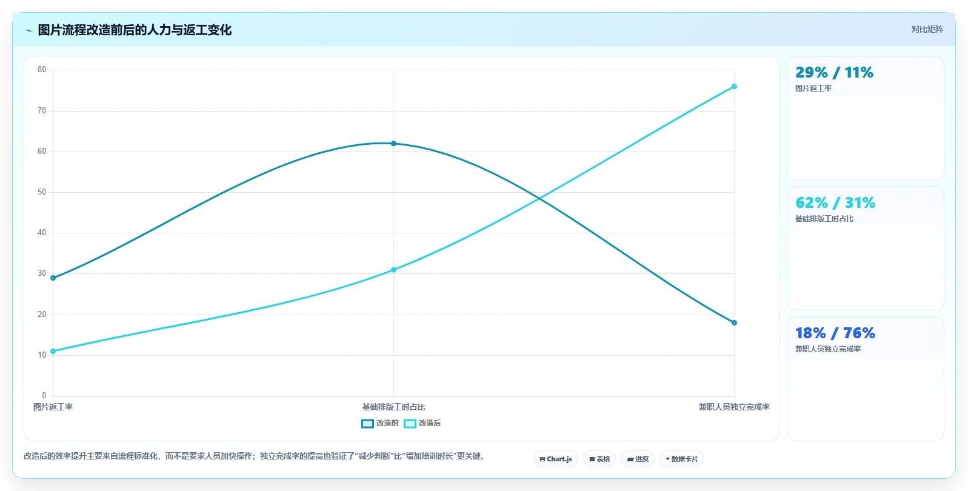This screenshot has height=491, width=968.
Task: Click the 改造后 data point at 76
Action: pos(734,87)
